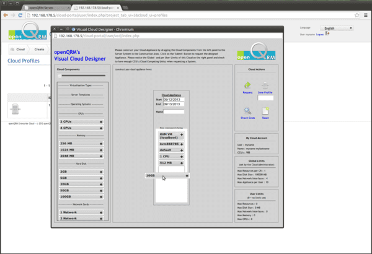Click the plus handle on 20GB disk
The width and height of the screenshot is (372, 254).
(101, 184)
